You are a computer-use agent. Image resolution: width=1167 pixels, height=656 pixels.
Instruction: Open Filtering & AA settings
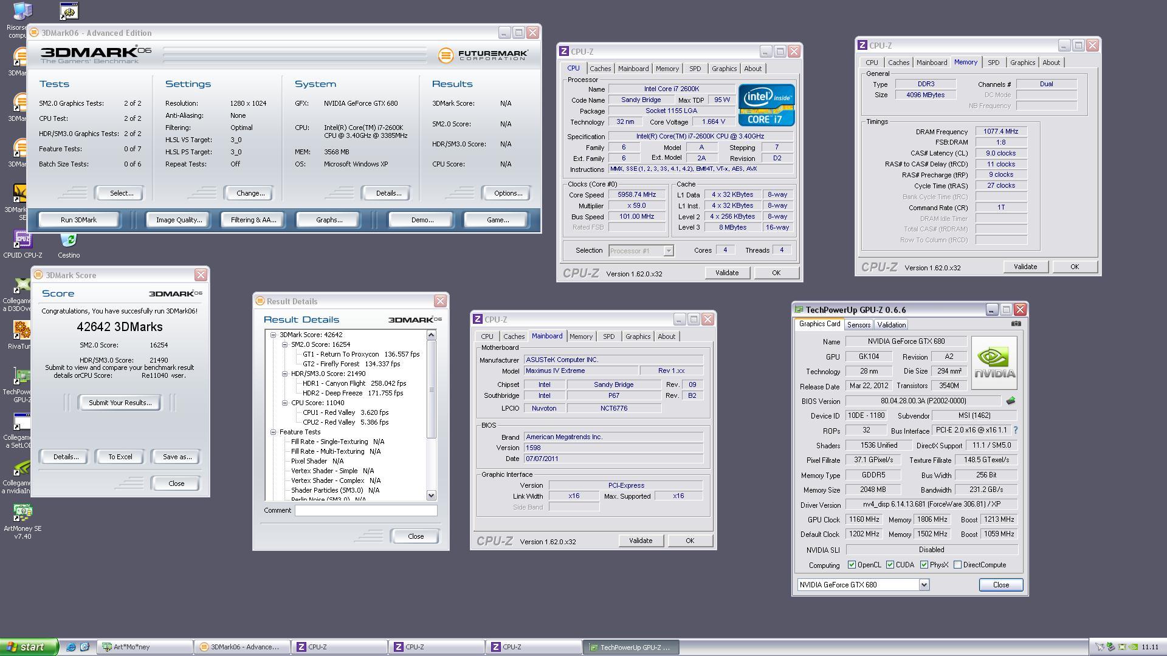pos(253,220)
